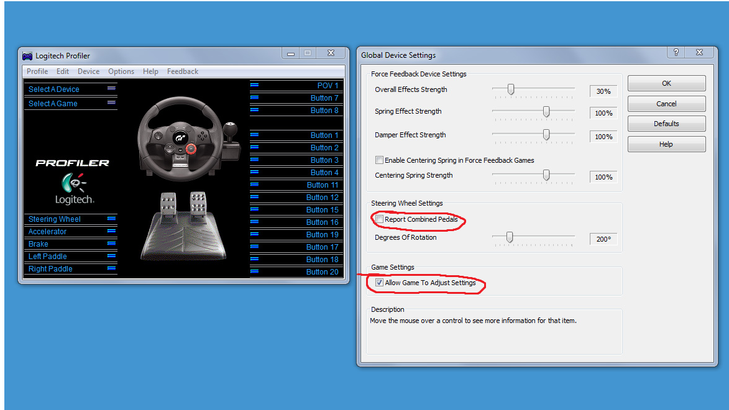729x410 pixels.
Task: Click the blue icon beside Button 3
Action: (x=254, y=160)
